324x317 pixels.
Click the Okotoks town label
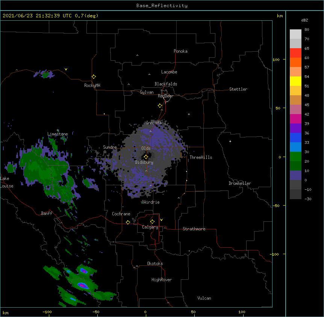click(x=155, y=264)
